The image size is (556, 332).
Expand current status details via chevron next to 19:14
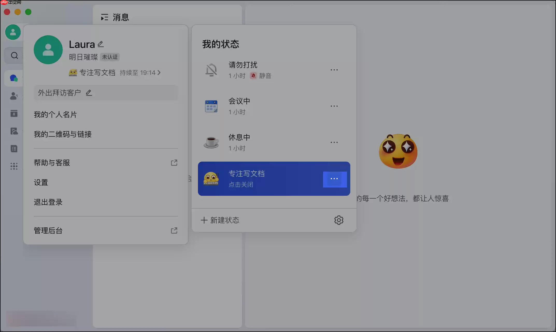160,73
